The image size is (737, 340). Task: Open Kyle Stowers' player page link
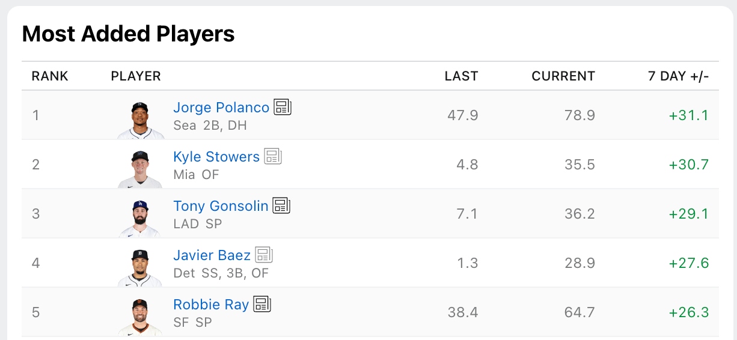pos(216,157)
